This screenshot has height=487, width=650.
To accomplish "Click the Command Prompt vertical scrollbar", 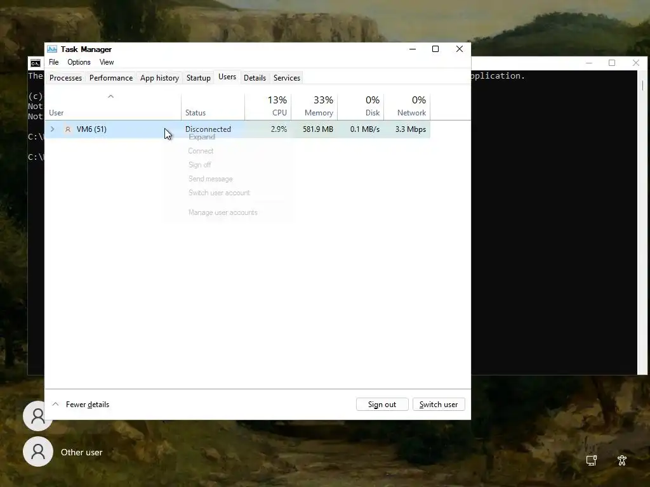I will coord(642,223).
